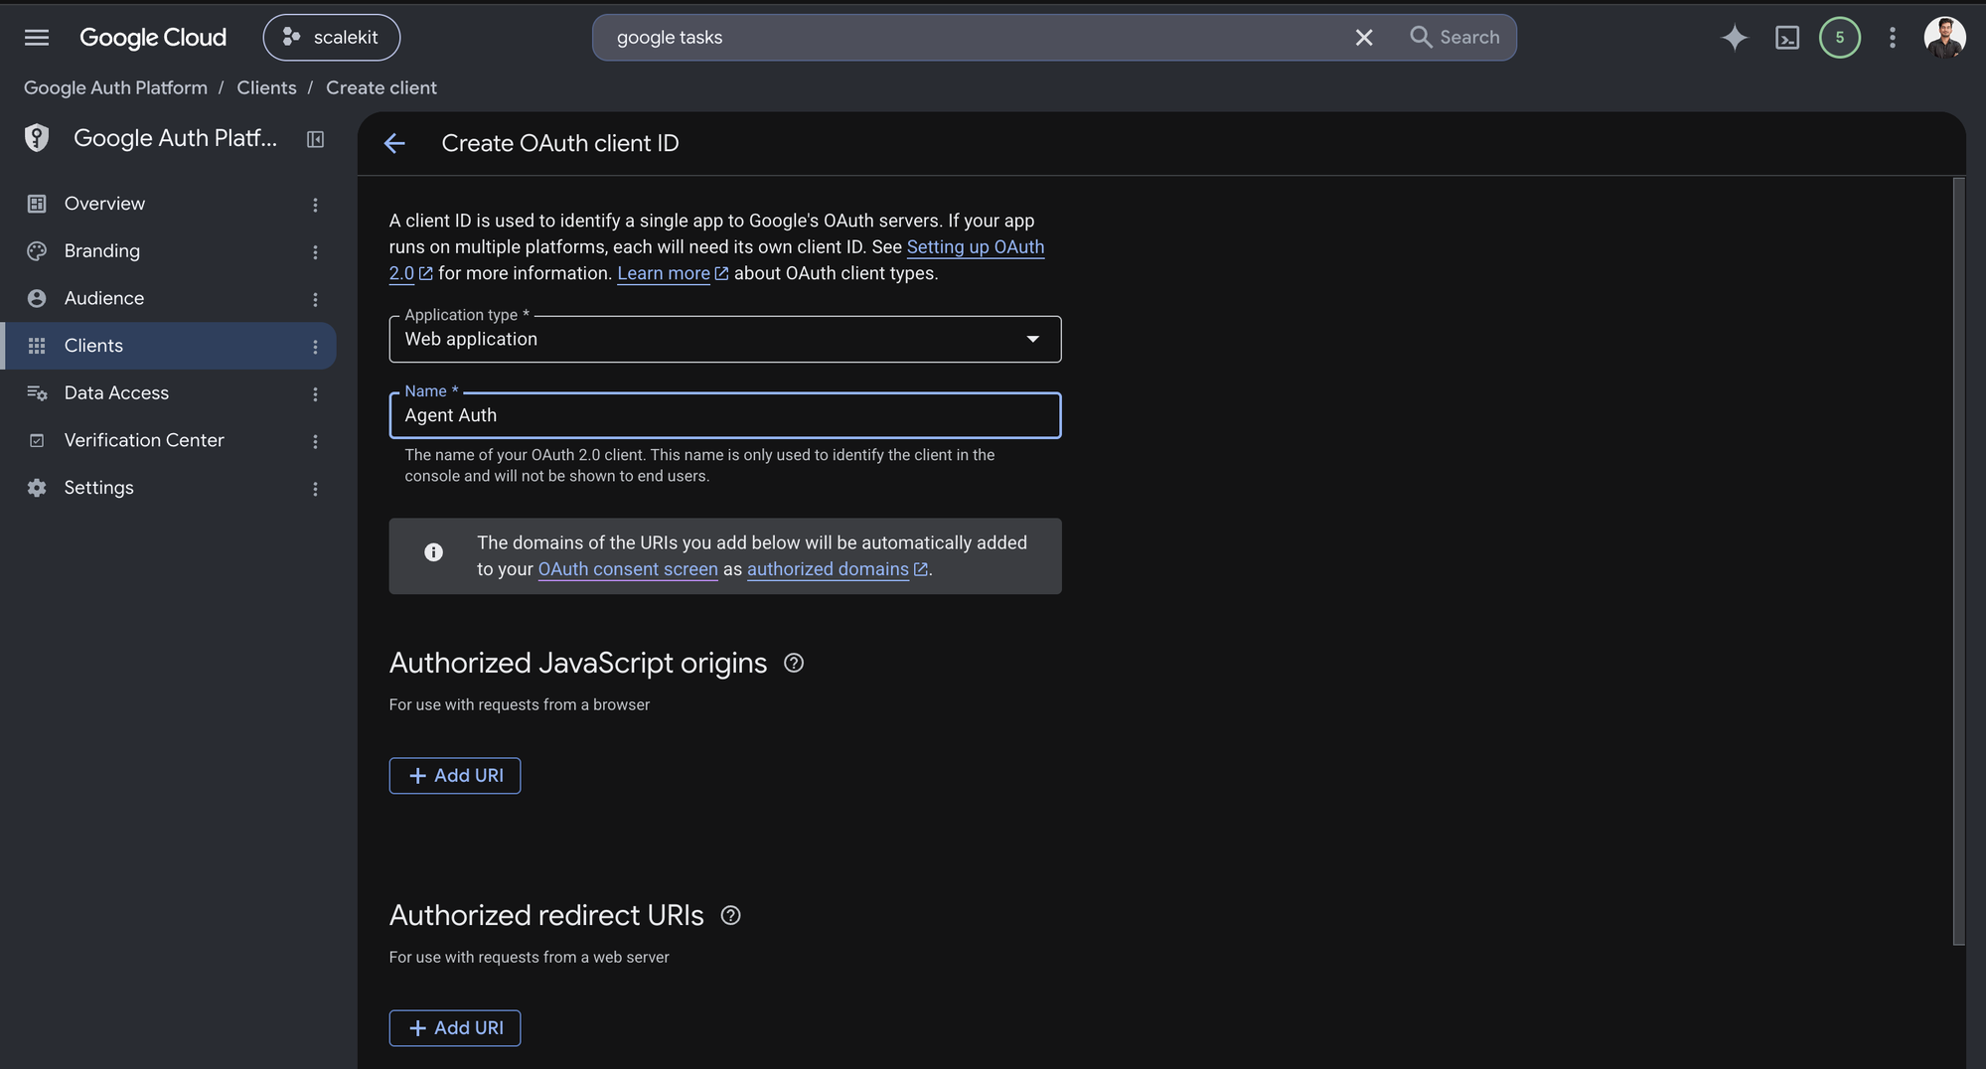Add URI under Authorized redirect URIs
This screenshot has height=1069, width=1986.
point(455,1028)
